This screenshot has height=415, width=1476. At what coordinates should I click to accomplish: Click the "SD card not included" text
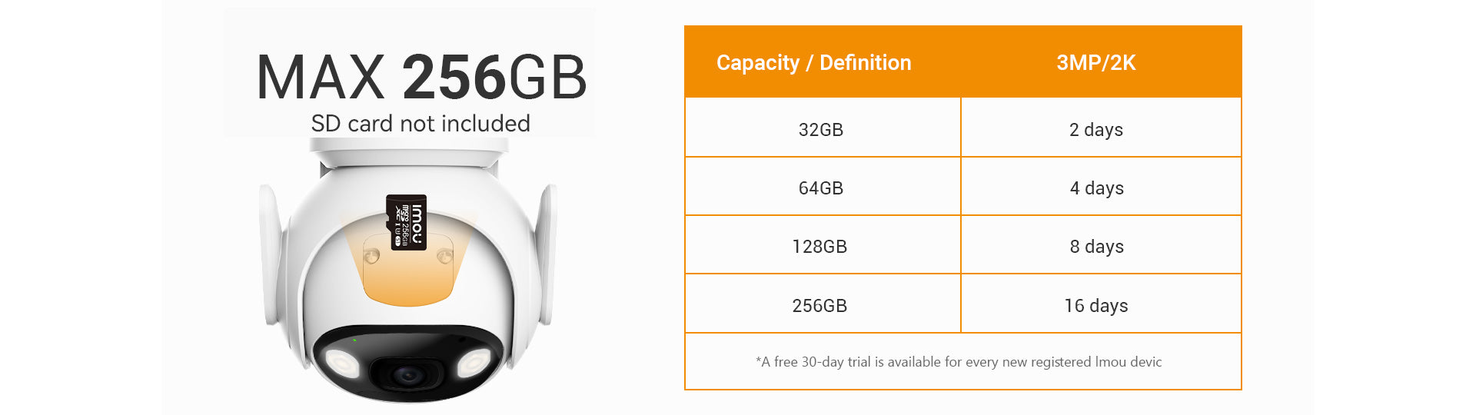click(x=421, y=124)
